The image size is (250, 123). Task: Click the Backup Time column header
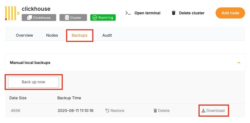click(69, 98)
